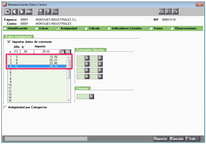Click the list scrollbar down arrow
The width and height of the screenshot is (206, 144).
[x=68, y=101]
